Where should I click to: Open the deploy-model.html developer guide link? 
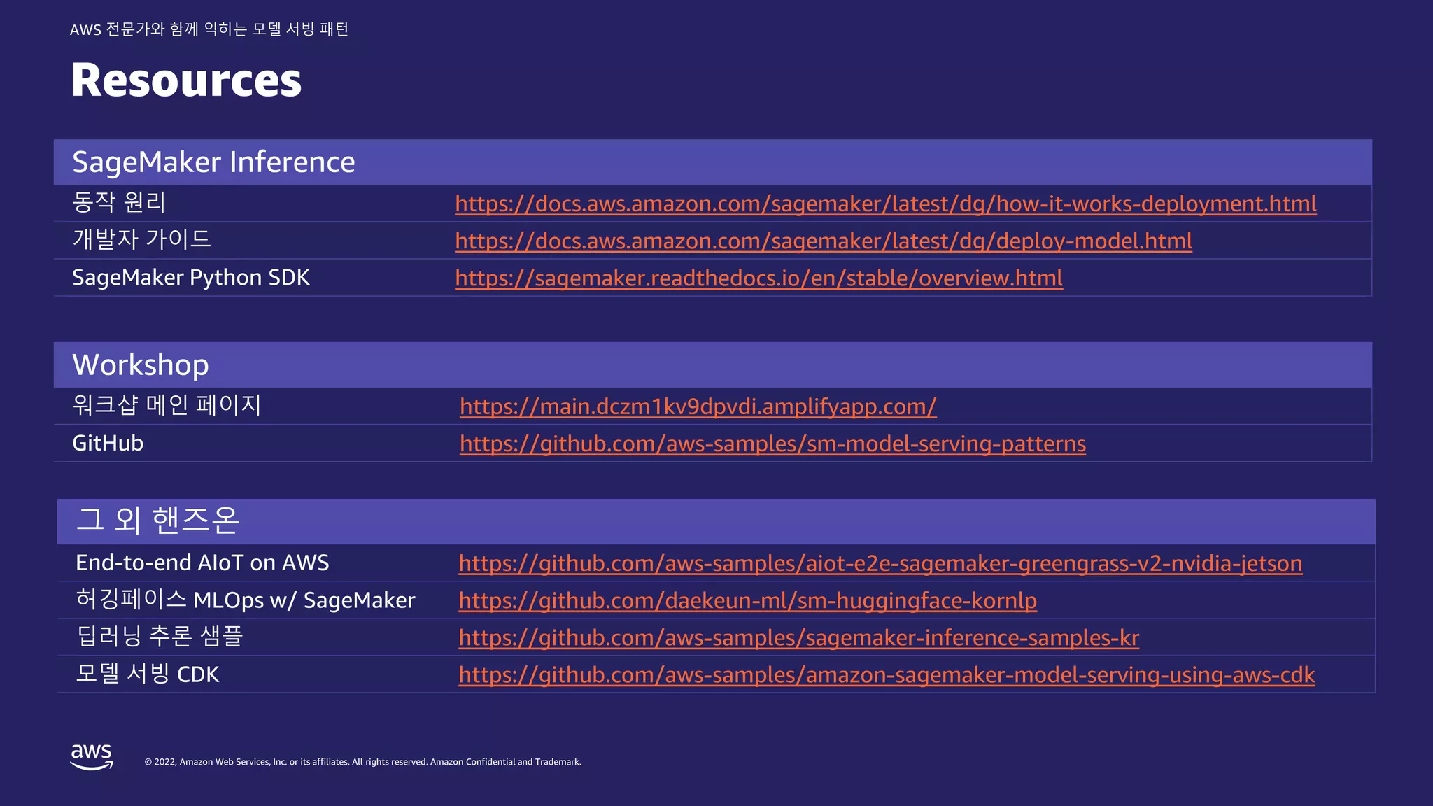824,241
